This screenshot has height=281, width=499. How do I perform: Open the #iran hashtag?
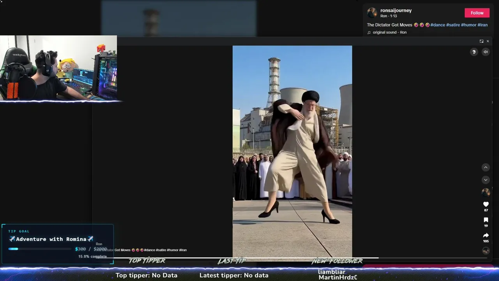pyautogui.click(x=483, y=25)
